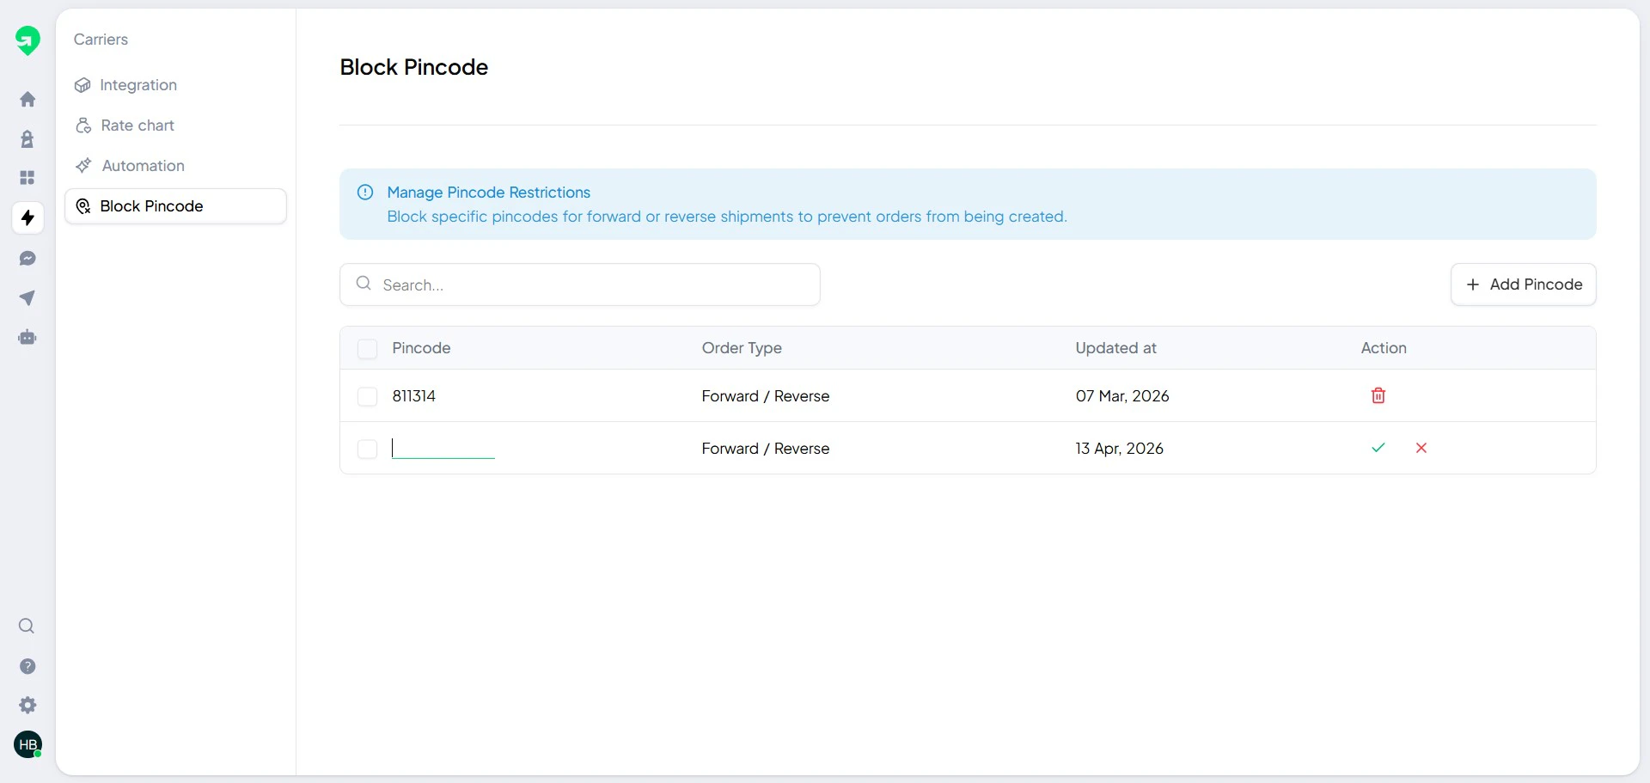The width and height of the screenshot is (1650, 783).
Task: Cancel new pincode entry with the red X
Action: tap(1422, 448)
